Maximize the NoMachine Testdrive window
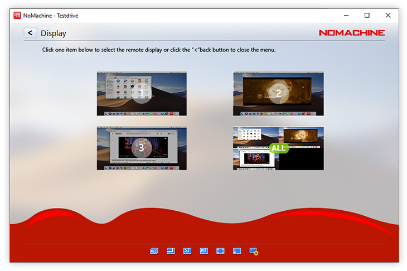This screenshot has width=407, height=271. coord(367,16)
